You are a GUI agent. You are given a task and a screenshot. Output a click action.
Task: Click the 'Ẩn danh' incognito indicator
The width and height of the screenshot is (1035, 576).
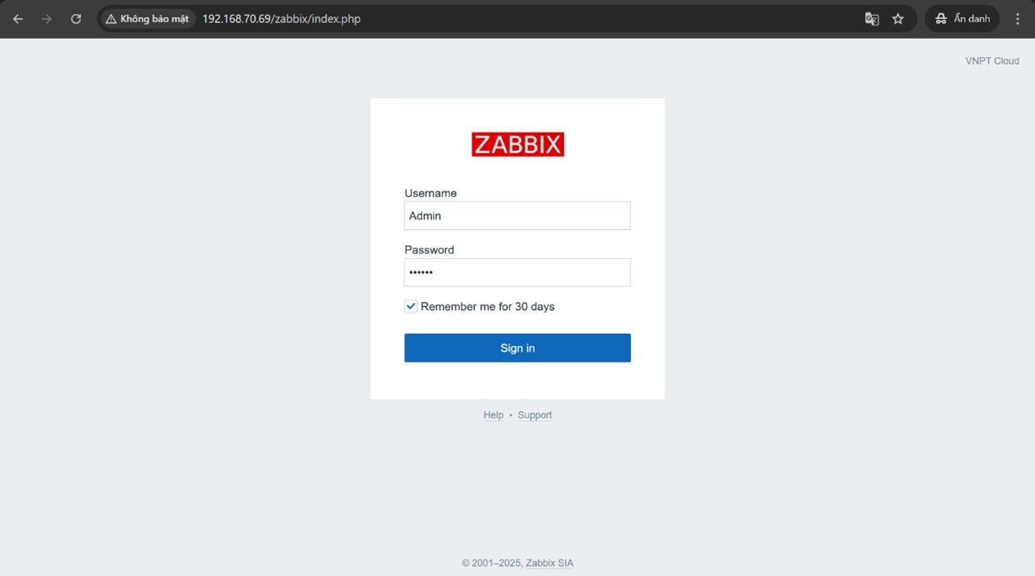tap(962, 19)
